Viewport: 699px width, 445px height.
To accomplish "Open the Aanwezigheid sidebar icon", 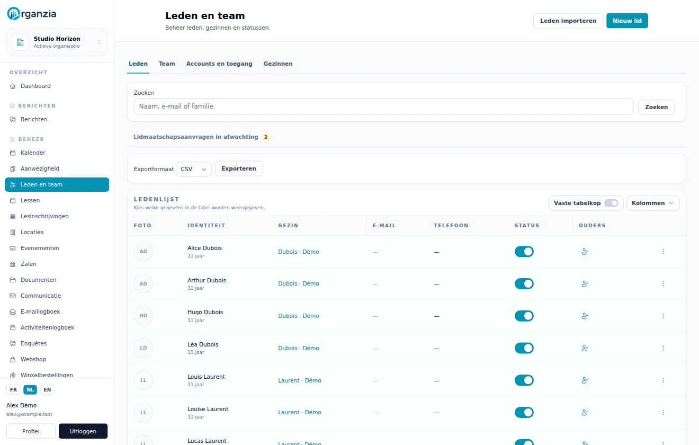I will [13, 168].
